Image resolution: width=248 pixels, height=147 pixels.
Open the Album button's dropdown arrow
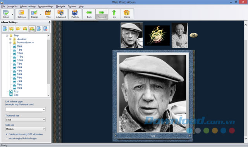click(13, 14)
